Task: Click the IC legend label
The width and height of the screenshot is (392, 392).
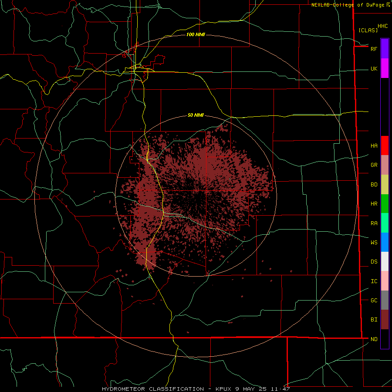Action: coord(374,281)
